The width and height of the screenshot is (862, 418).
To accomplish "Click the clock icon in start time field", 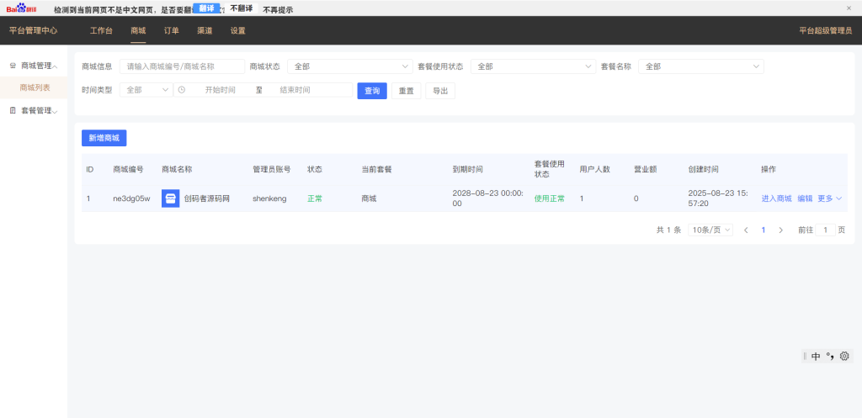I will point(182,90).
